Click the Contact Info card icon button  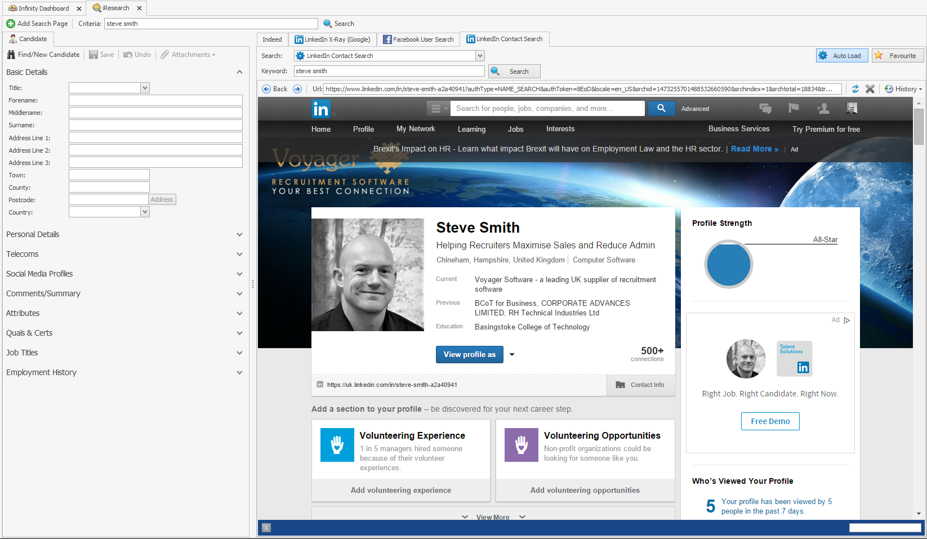point(641,385)
